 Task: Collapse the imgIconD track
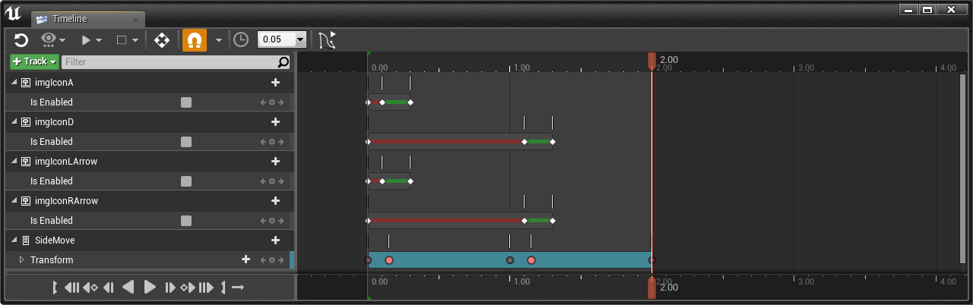14,121
